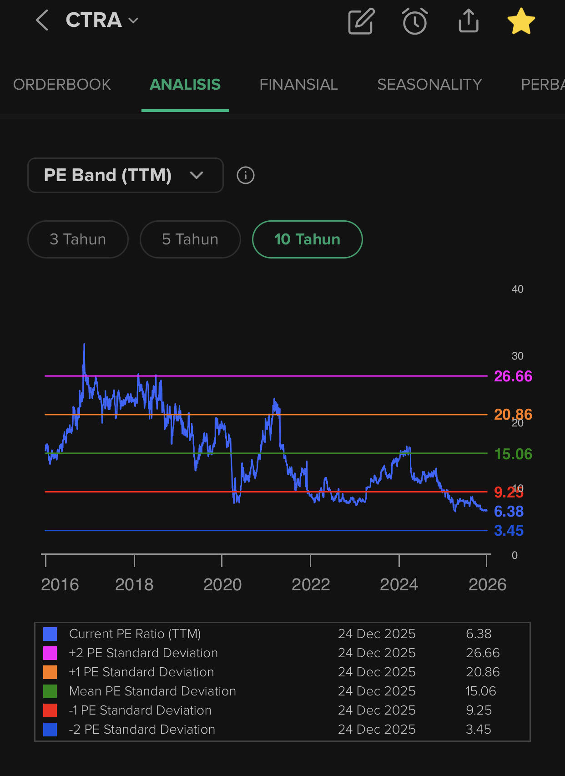Open the PE Band info icon
This screenshot has width=565, height=776.
[246, 175]
